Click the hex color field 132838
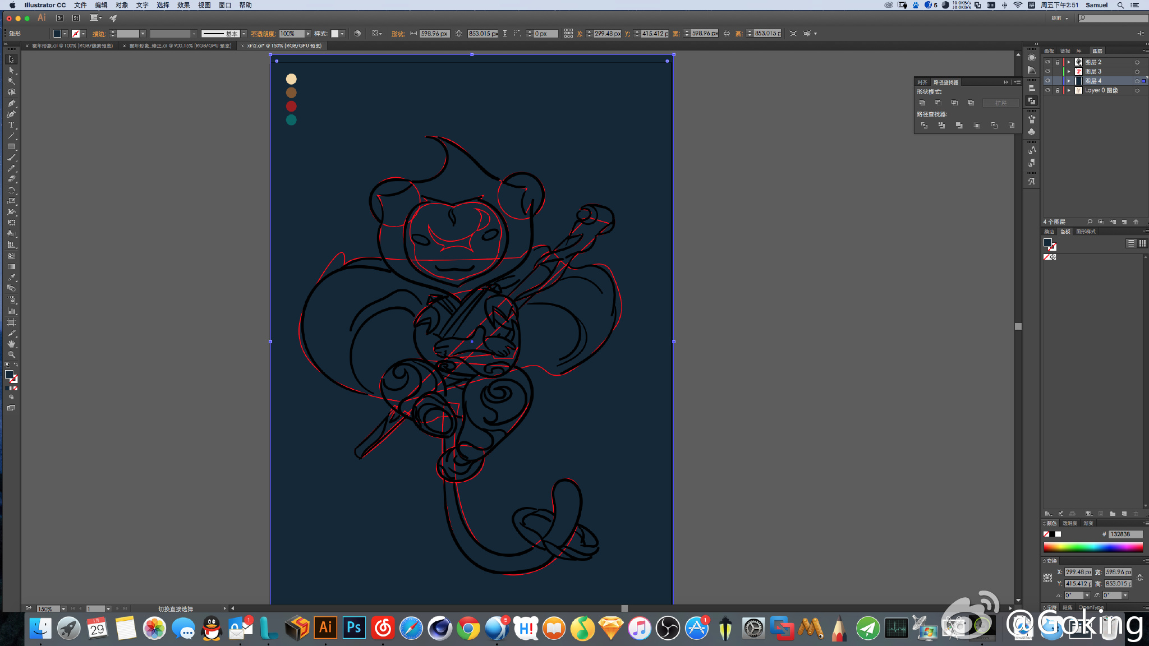This screenshot has height=646, width=1149. pyautogui.click(x=1125, y=534)
